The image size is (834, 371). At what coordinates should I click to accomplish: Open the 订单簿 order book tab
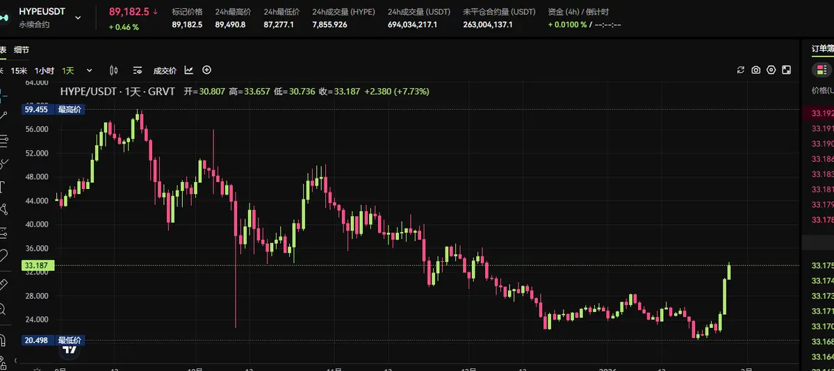(x=822, y=49)
